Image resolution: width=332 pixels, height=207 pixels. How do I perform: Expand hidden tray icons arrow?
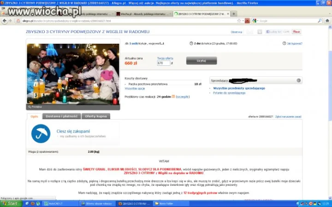click(298, 204)
